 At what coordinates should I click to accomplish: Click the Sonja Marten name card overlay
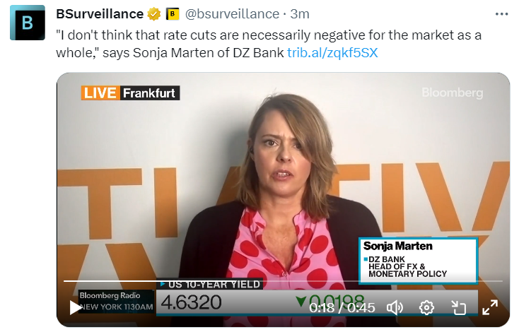tap(418, 261)
